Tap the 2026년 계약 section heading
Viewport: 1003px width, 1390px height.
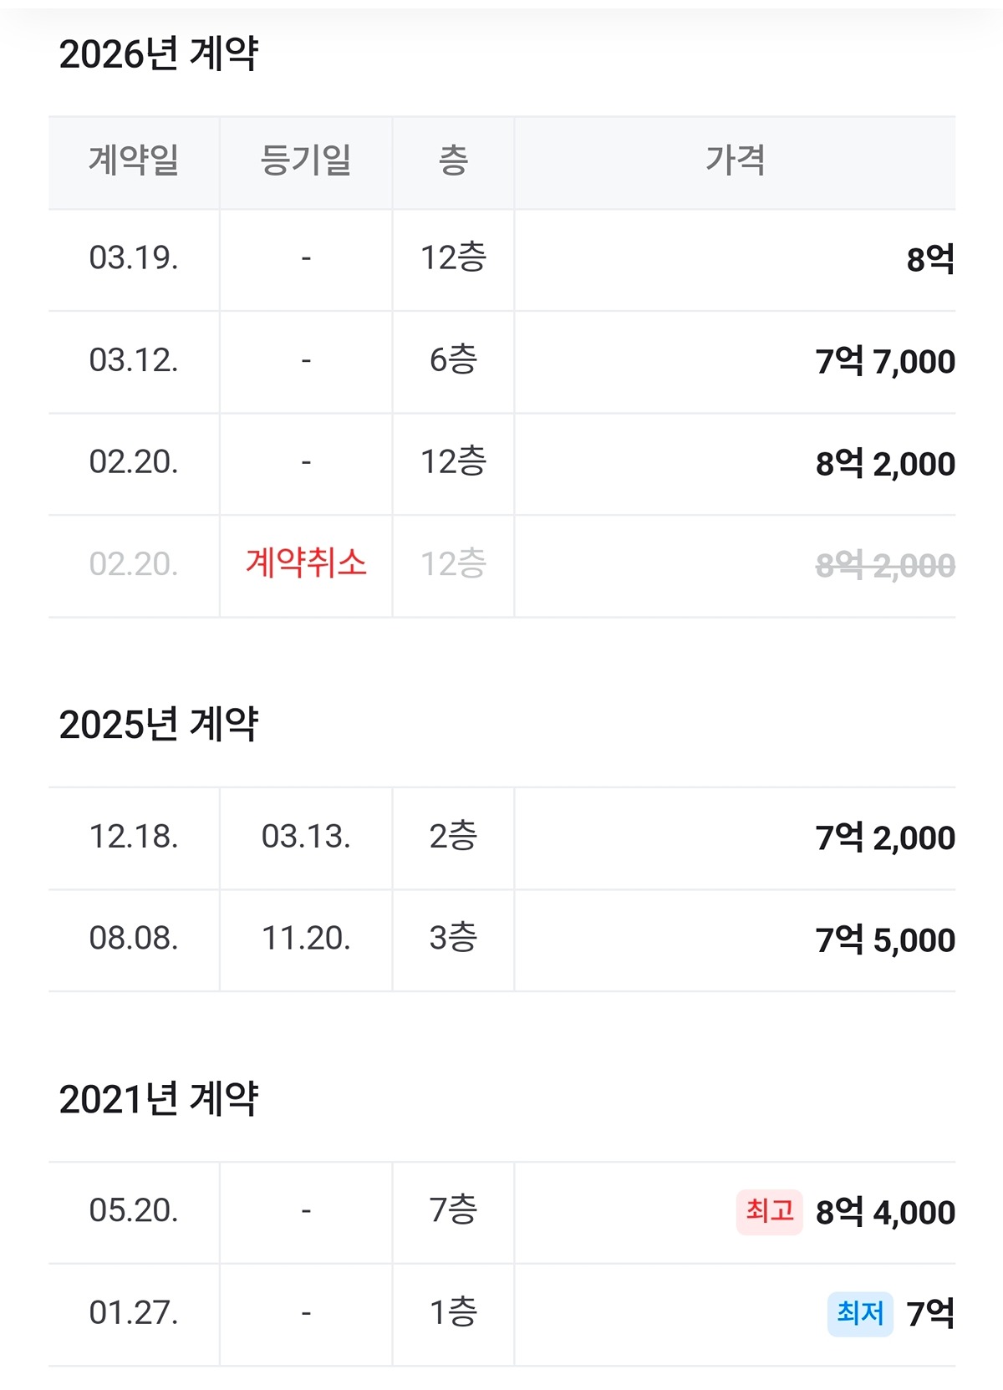(159, 54)
